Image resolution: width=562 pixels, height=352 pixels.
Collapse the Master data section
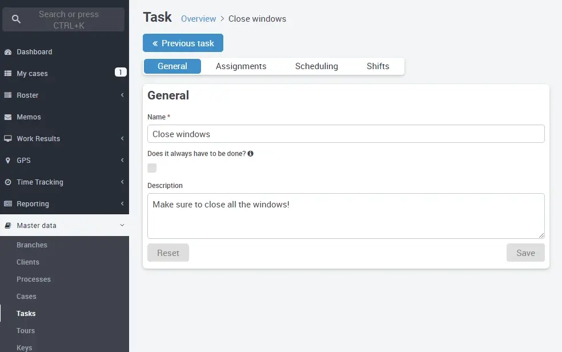121,225
